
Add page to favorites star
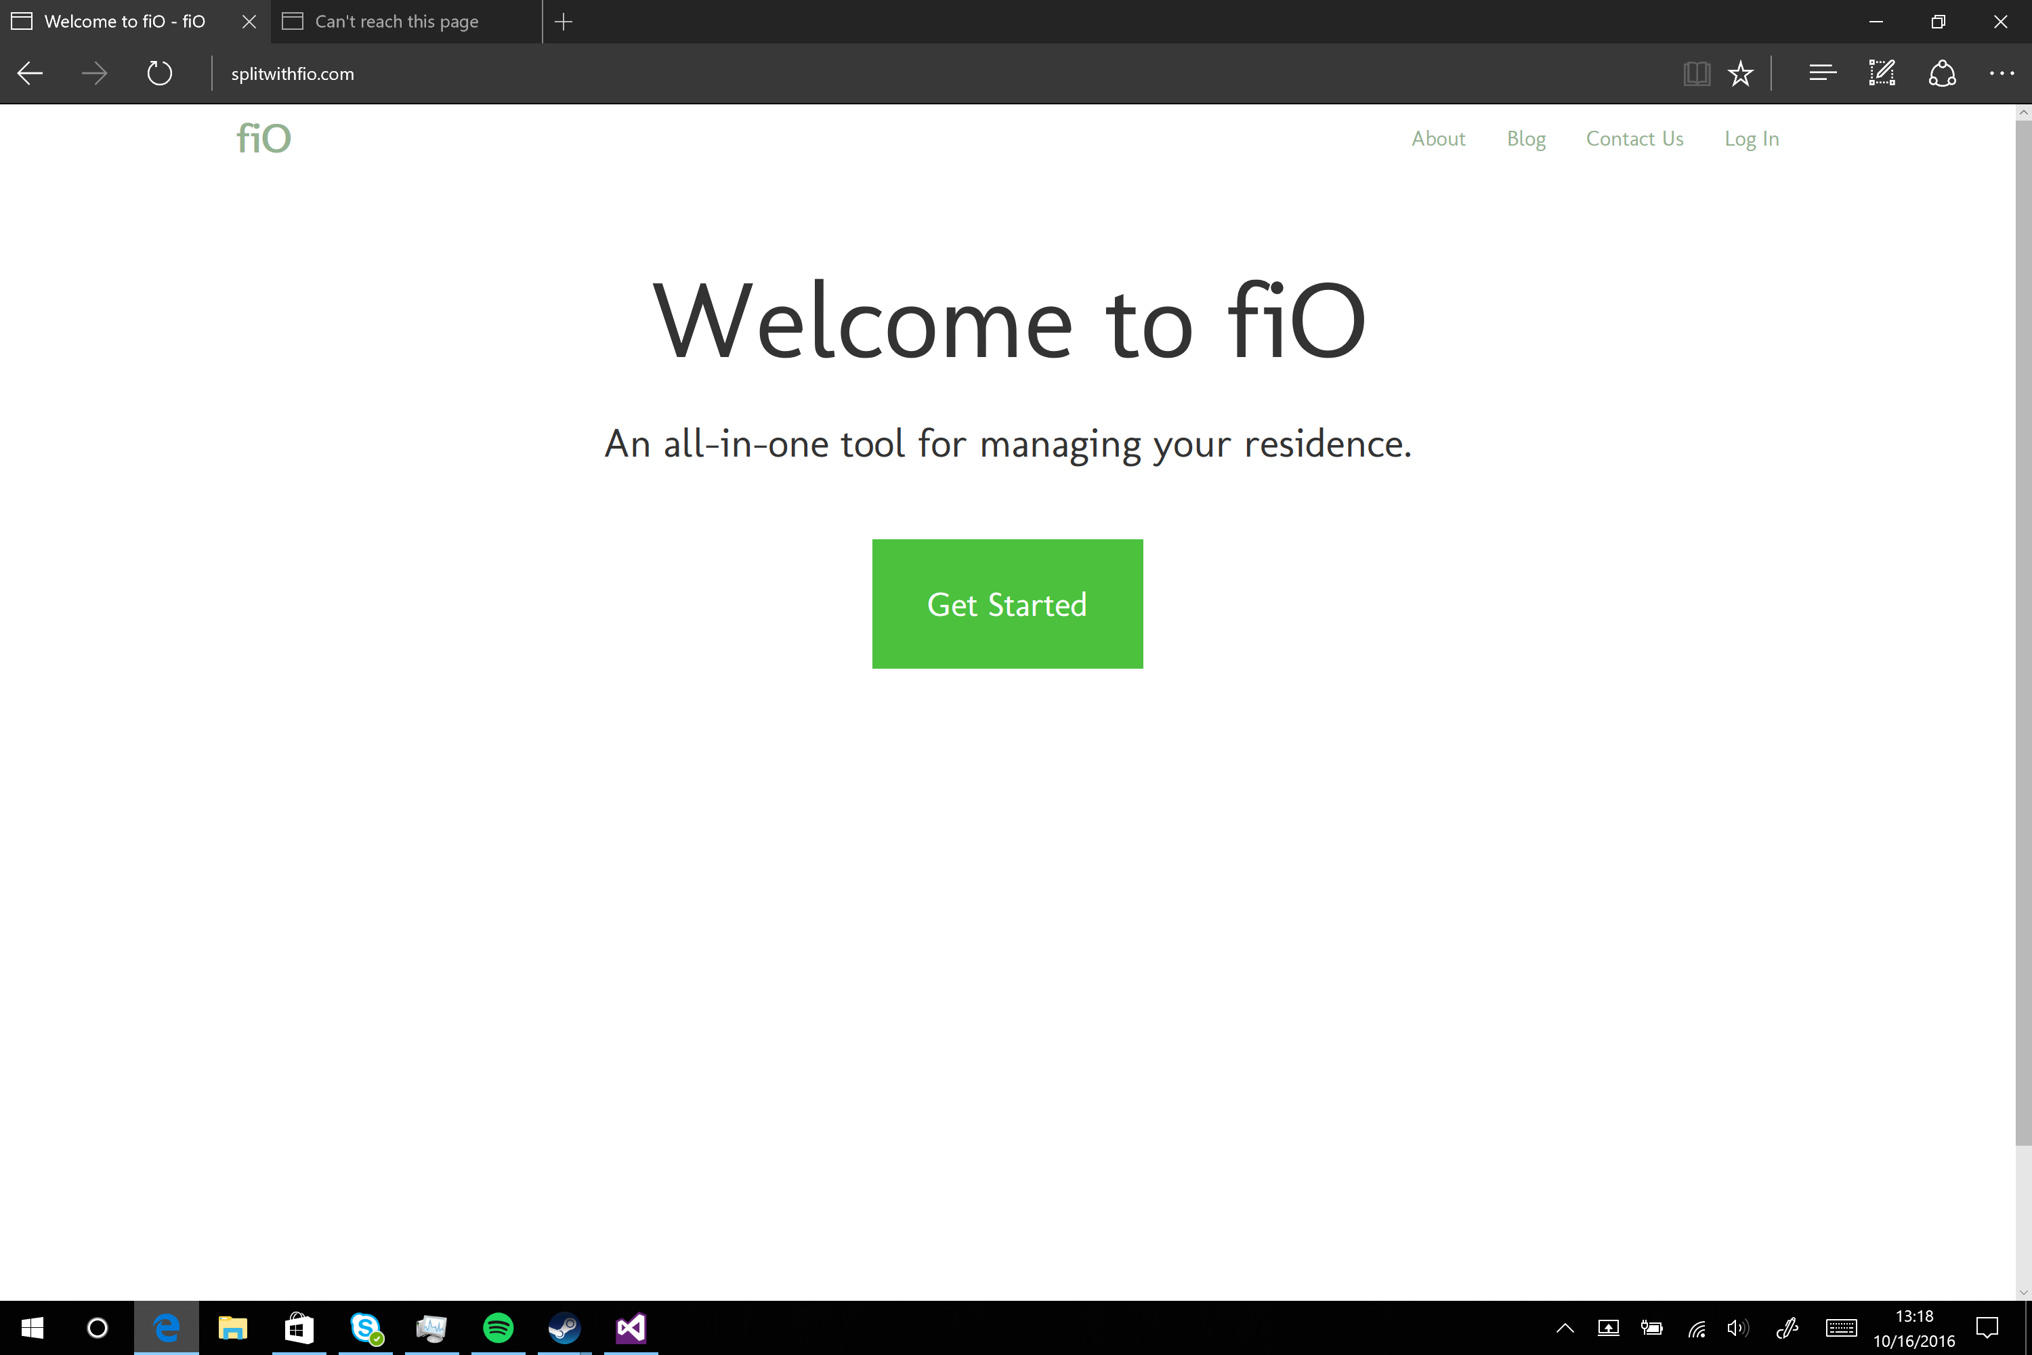(x=1740, y=73)
